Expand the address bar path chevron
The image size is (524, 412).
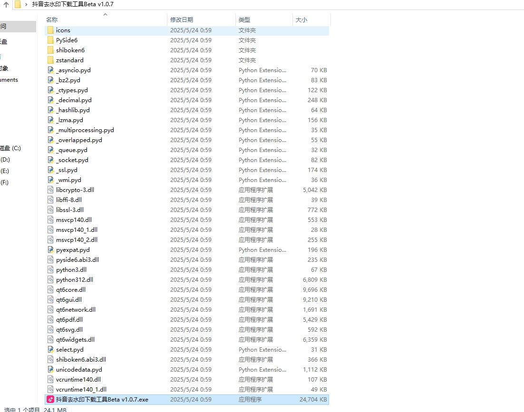(x=26, y=4)
